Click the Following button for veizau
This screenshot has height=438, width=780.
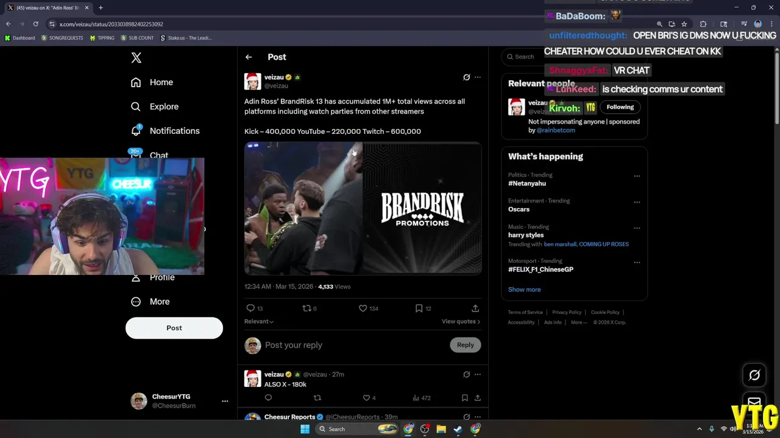click(620, 107)
